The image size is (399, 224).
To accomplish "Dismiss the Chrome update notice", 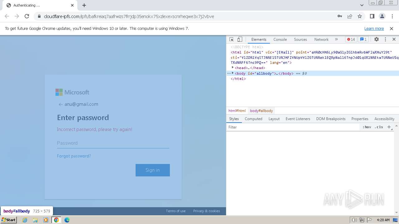I will [392, 28].
